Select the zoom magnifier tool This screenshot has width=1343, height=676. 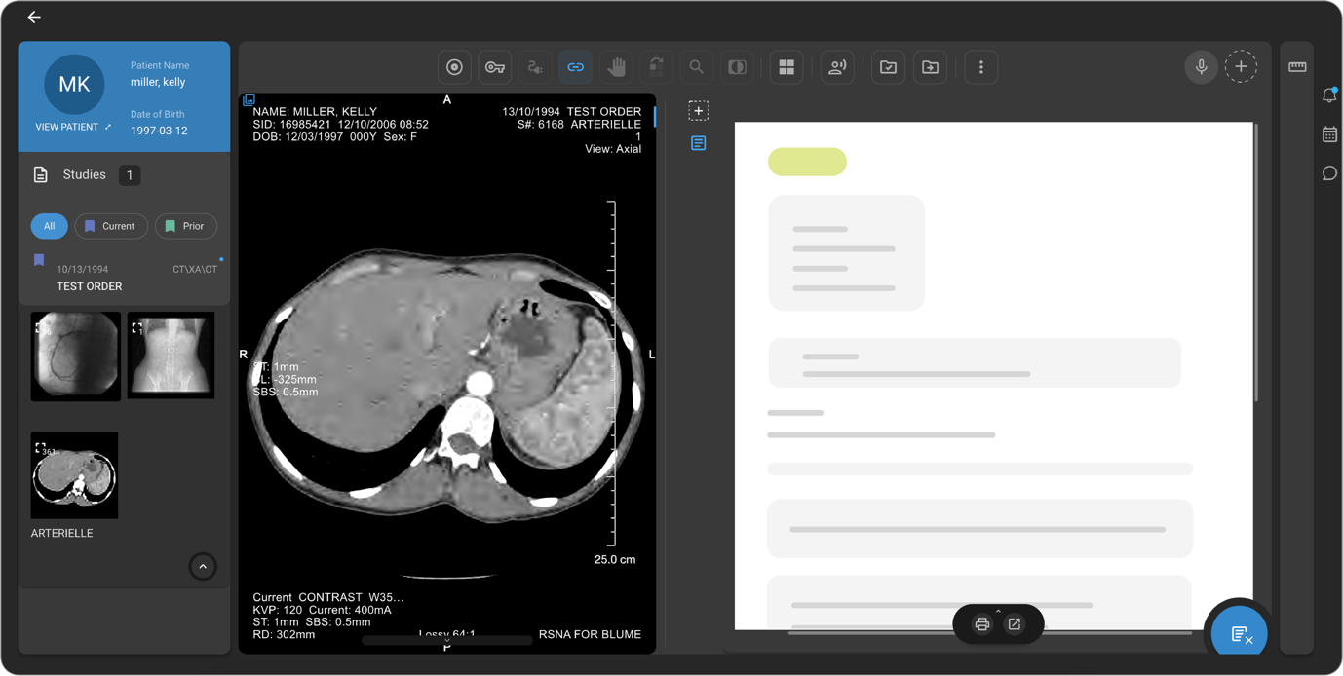pos(696,67)
